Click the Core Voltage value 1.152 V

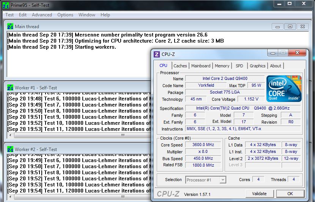[x=251, y=99]
